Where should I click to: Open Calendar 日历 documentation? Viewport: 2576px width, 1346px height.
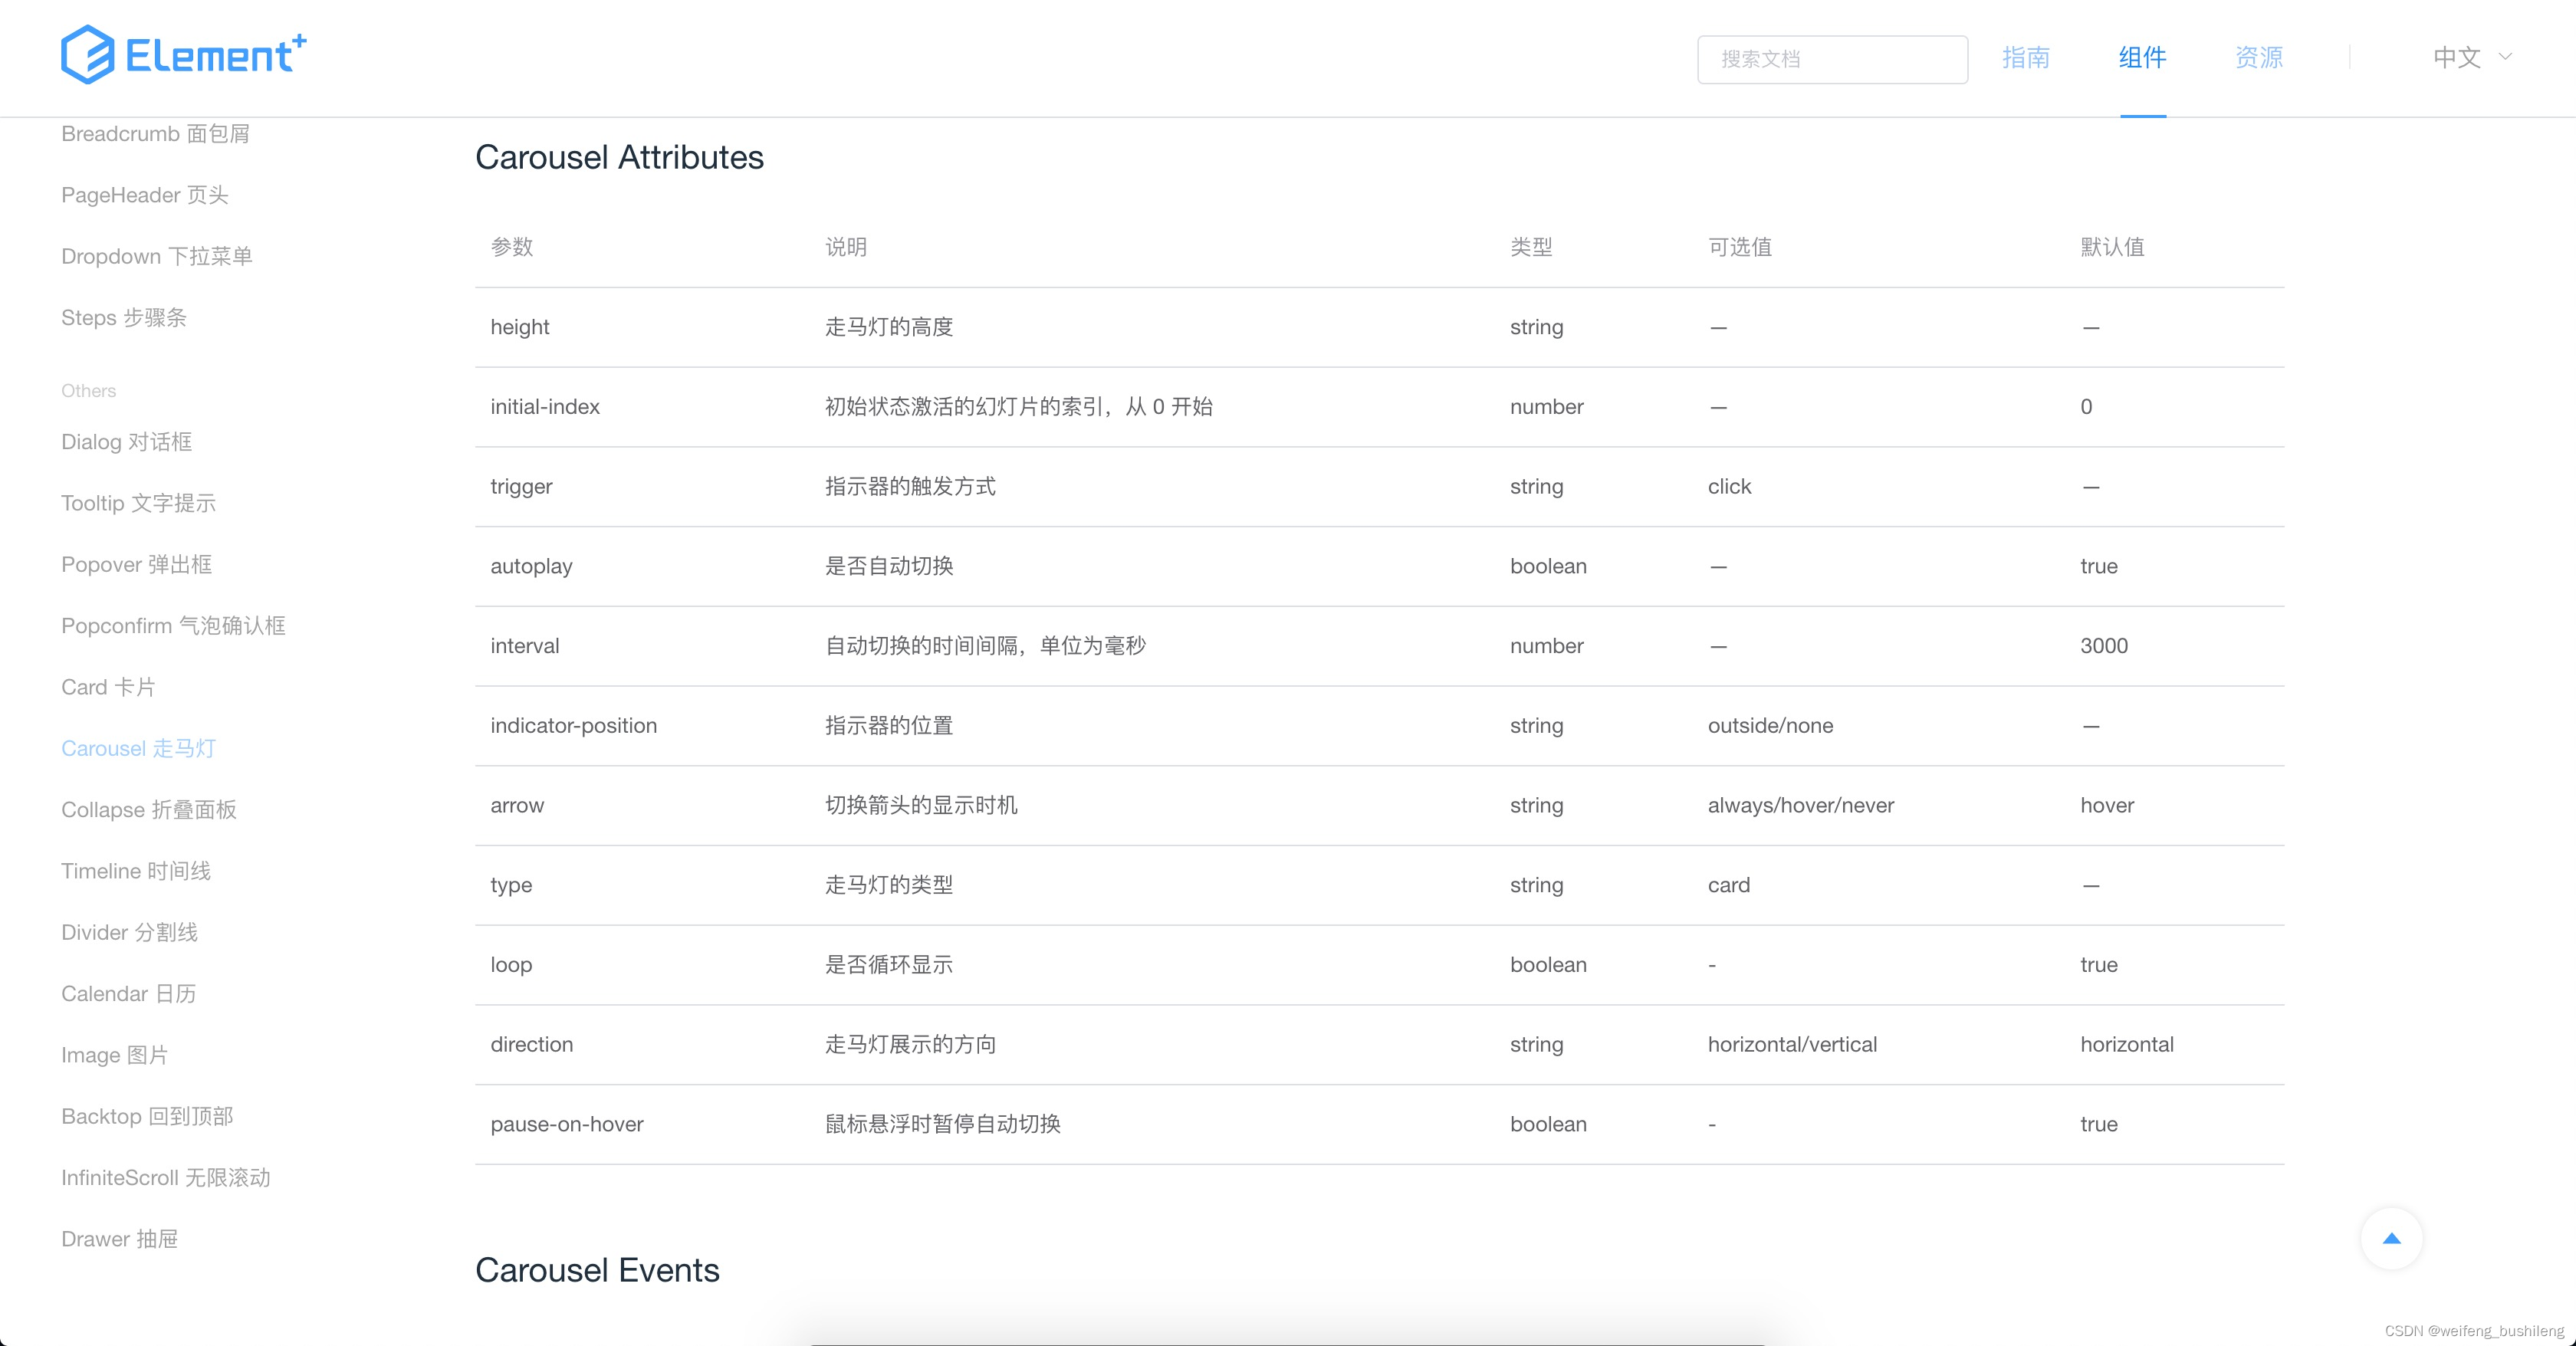click(x=128, y=993)
